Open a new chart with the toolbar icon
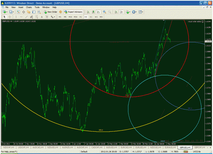Image resolution: width=213 pixels, height=154 pixels. [x=4, y=12]
